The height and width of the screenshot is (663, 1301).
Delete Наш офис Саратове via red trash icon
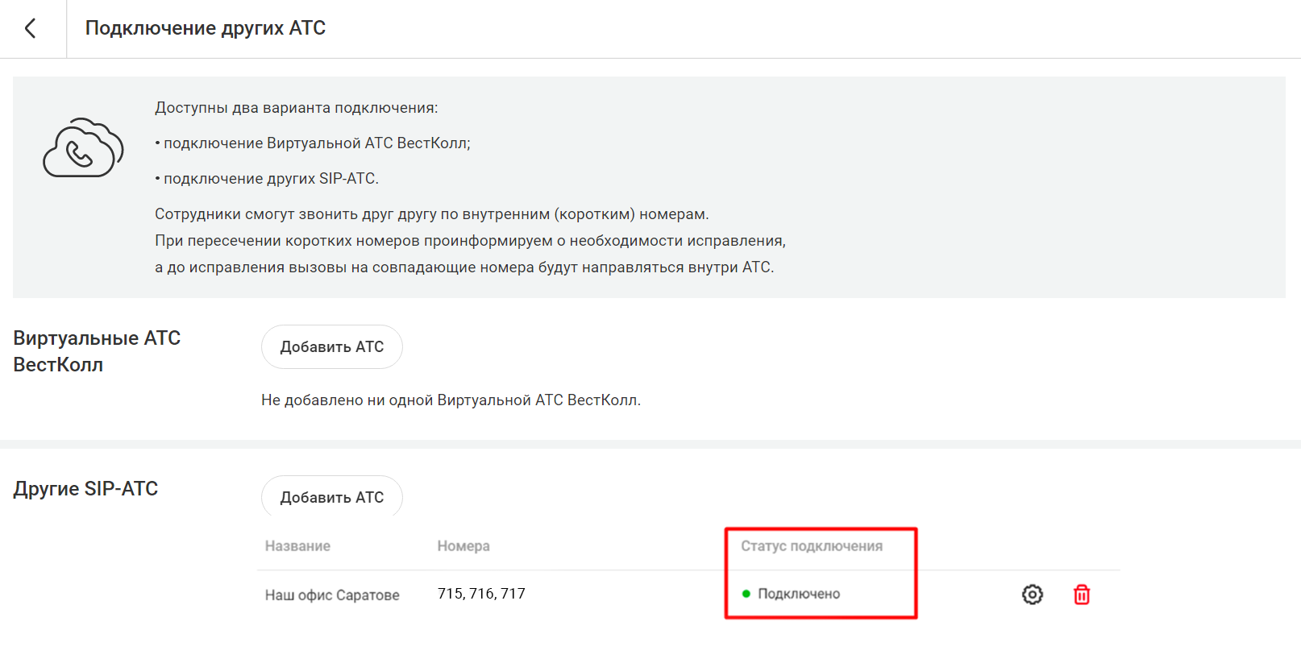[1082, 595]
